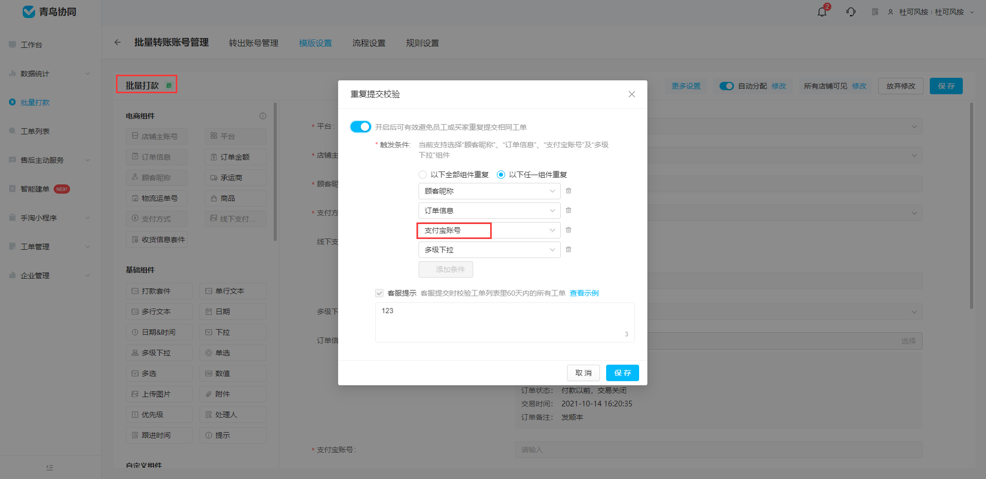The height and width of the screenshot is (479, 986).
Task: Expand the 售后主动服务 sidebar menu
Action: [x=50, y=160]
